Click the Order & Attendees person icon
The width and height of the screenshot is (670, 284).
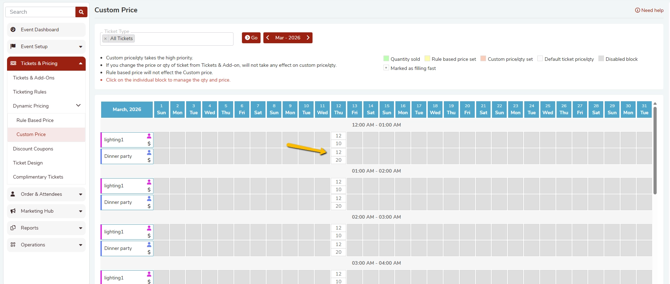13,194
